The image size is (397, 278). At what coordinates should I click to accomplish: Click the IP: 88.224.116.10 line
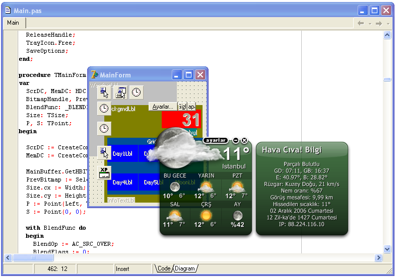[x=301, y=224]
